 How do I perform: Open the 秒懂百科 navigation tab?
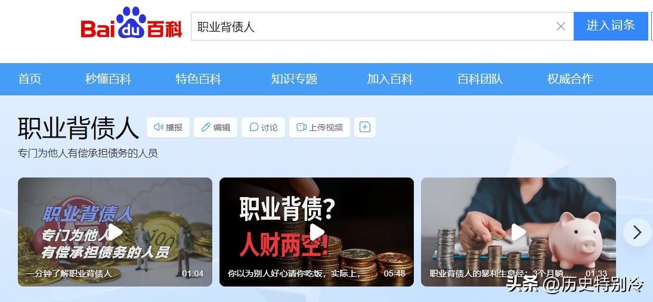click(109, 79)
